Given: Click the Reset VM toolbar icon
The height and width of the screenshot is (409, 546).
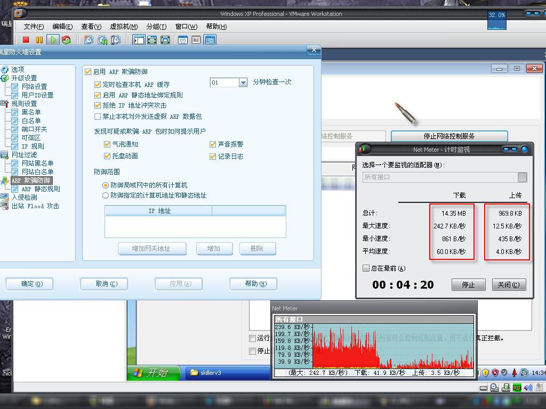Looking at the screenshot, I should pos(66,39).
